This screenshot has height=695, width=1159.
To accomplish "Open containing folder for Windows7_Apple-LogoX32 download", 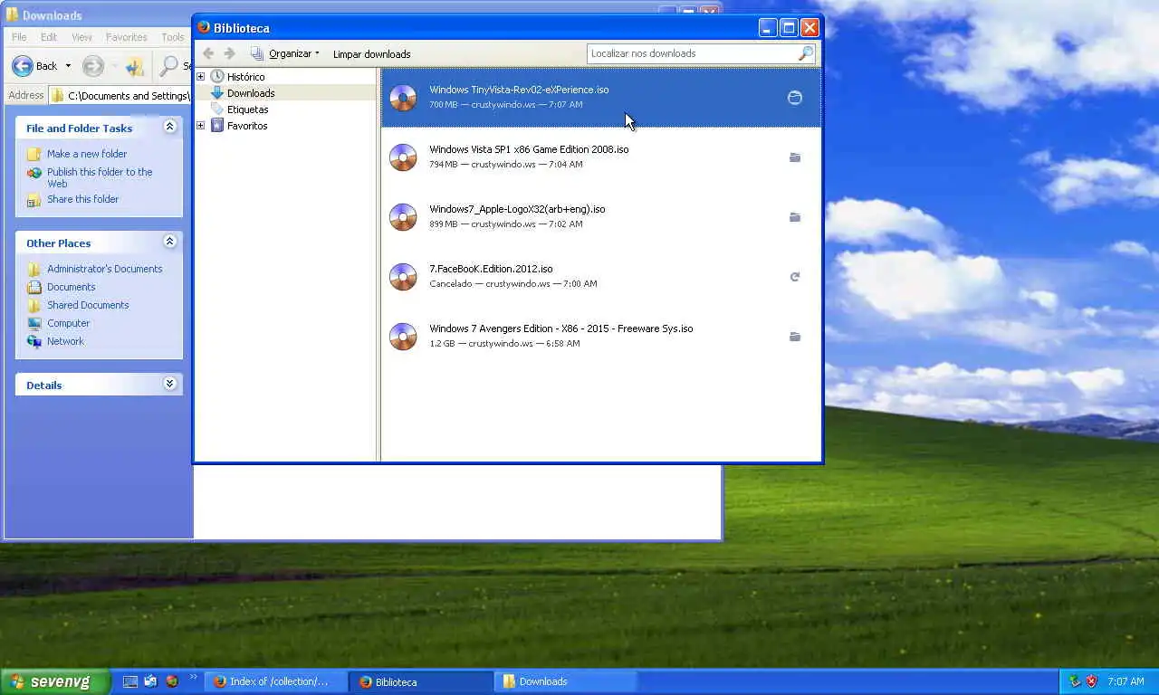I will point(795,217).
